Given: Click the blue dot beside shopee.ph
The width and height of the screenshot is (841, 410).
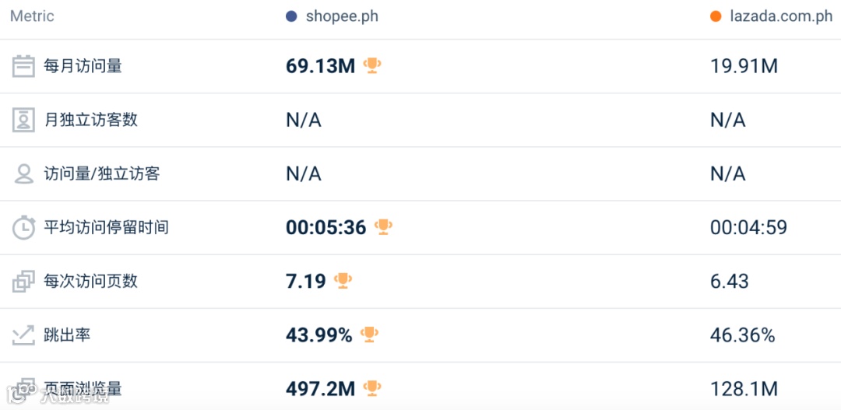Looking at the screenshot, I should point(291,16).
